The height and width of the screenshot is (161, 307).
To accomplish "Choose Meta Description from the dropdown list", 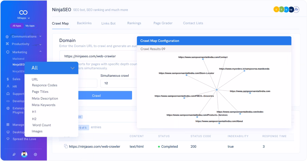I will coord(45,99).
